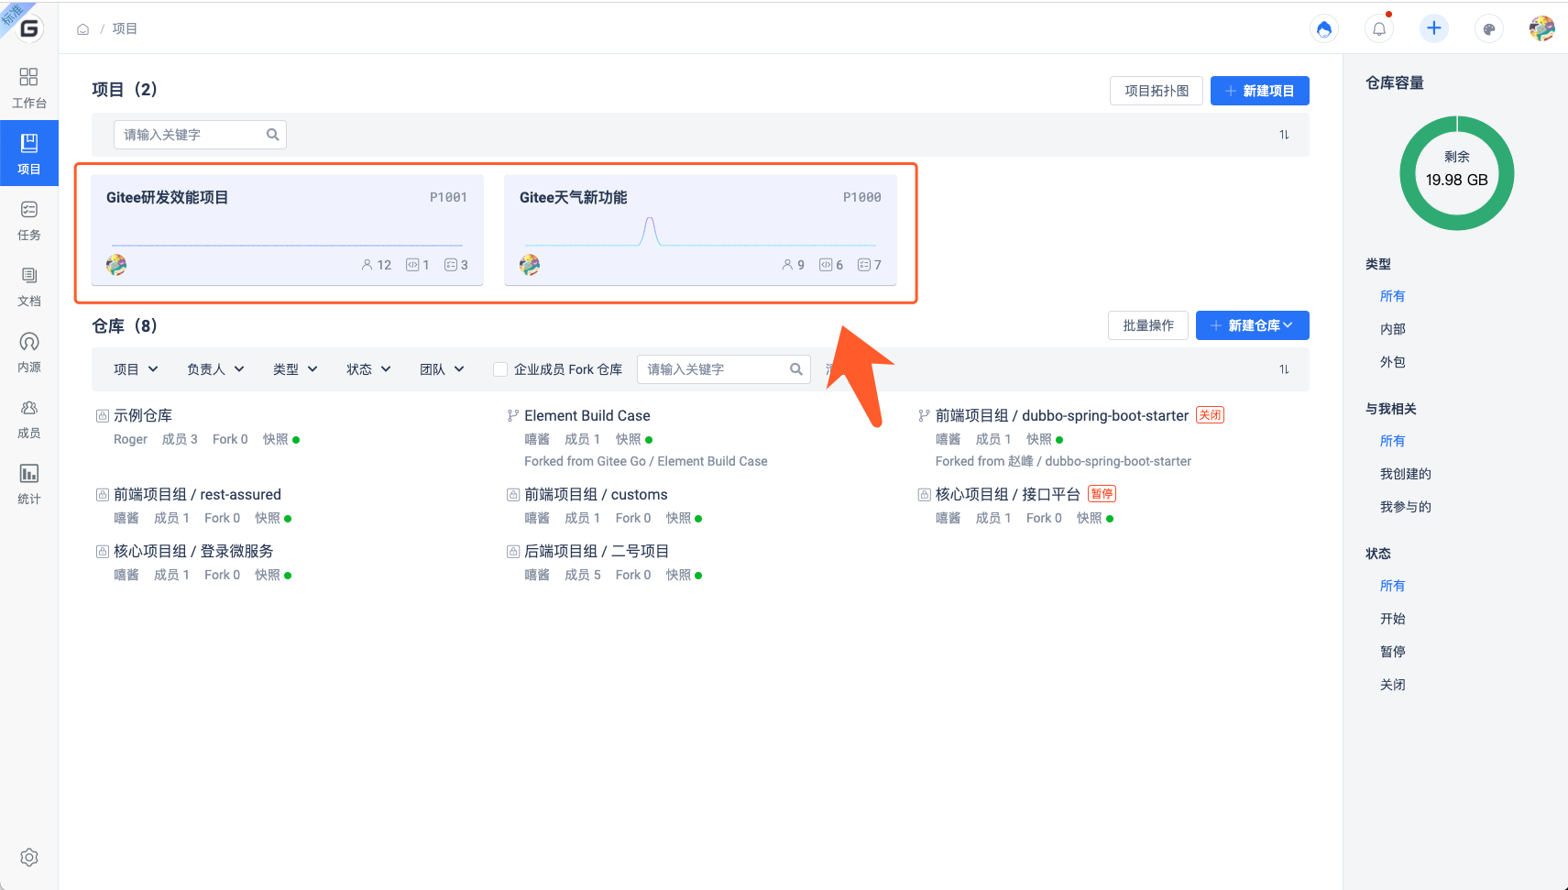Open Element Build Case repository link
The width and height of the screenshot is (1568, 890).
pos(587,416)
